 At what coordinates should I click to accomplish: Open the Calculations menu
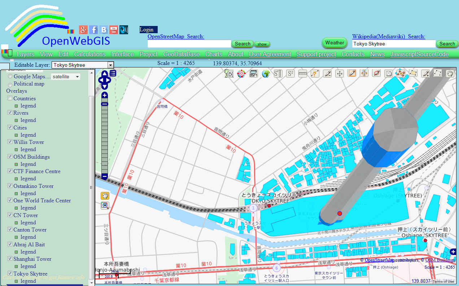click(89, 54)
